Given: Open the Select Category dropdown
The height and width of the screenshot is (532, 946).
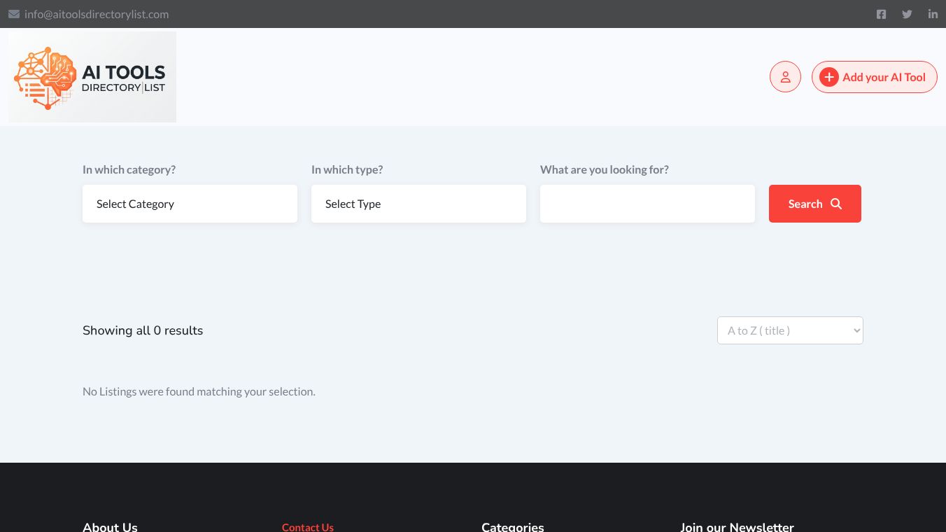Looking at the screenshot, I should [190, 204].
